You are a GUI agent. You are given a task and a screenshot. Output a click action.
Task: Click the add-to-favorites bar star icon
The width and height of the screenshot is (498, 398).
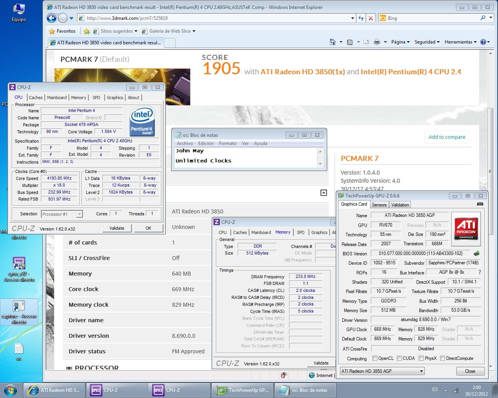tap(87, 31)
